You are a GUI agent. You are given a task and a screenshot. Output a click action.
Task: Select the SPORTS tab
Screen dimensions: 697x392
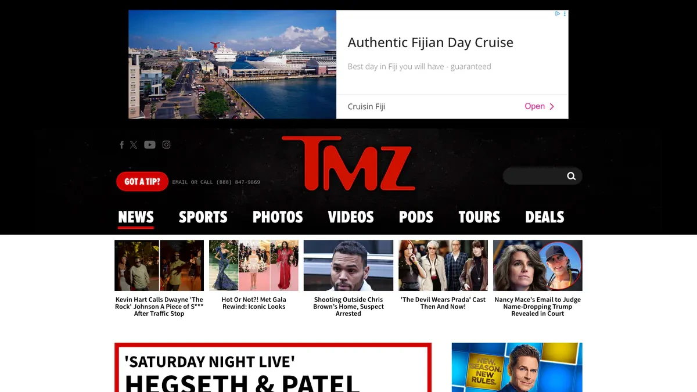[x=203, y=217]
